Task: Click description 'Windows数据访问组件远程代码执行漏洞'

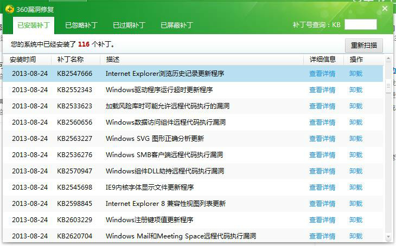Action: click(165, 122)
